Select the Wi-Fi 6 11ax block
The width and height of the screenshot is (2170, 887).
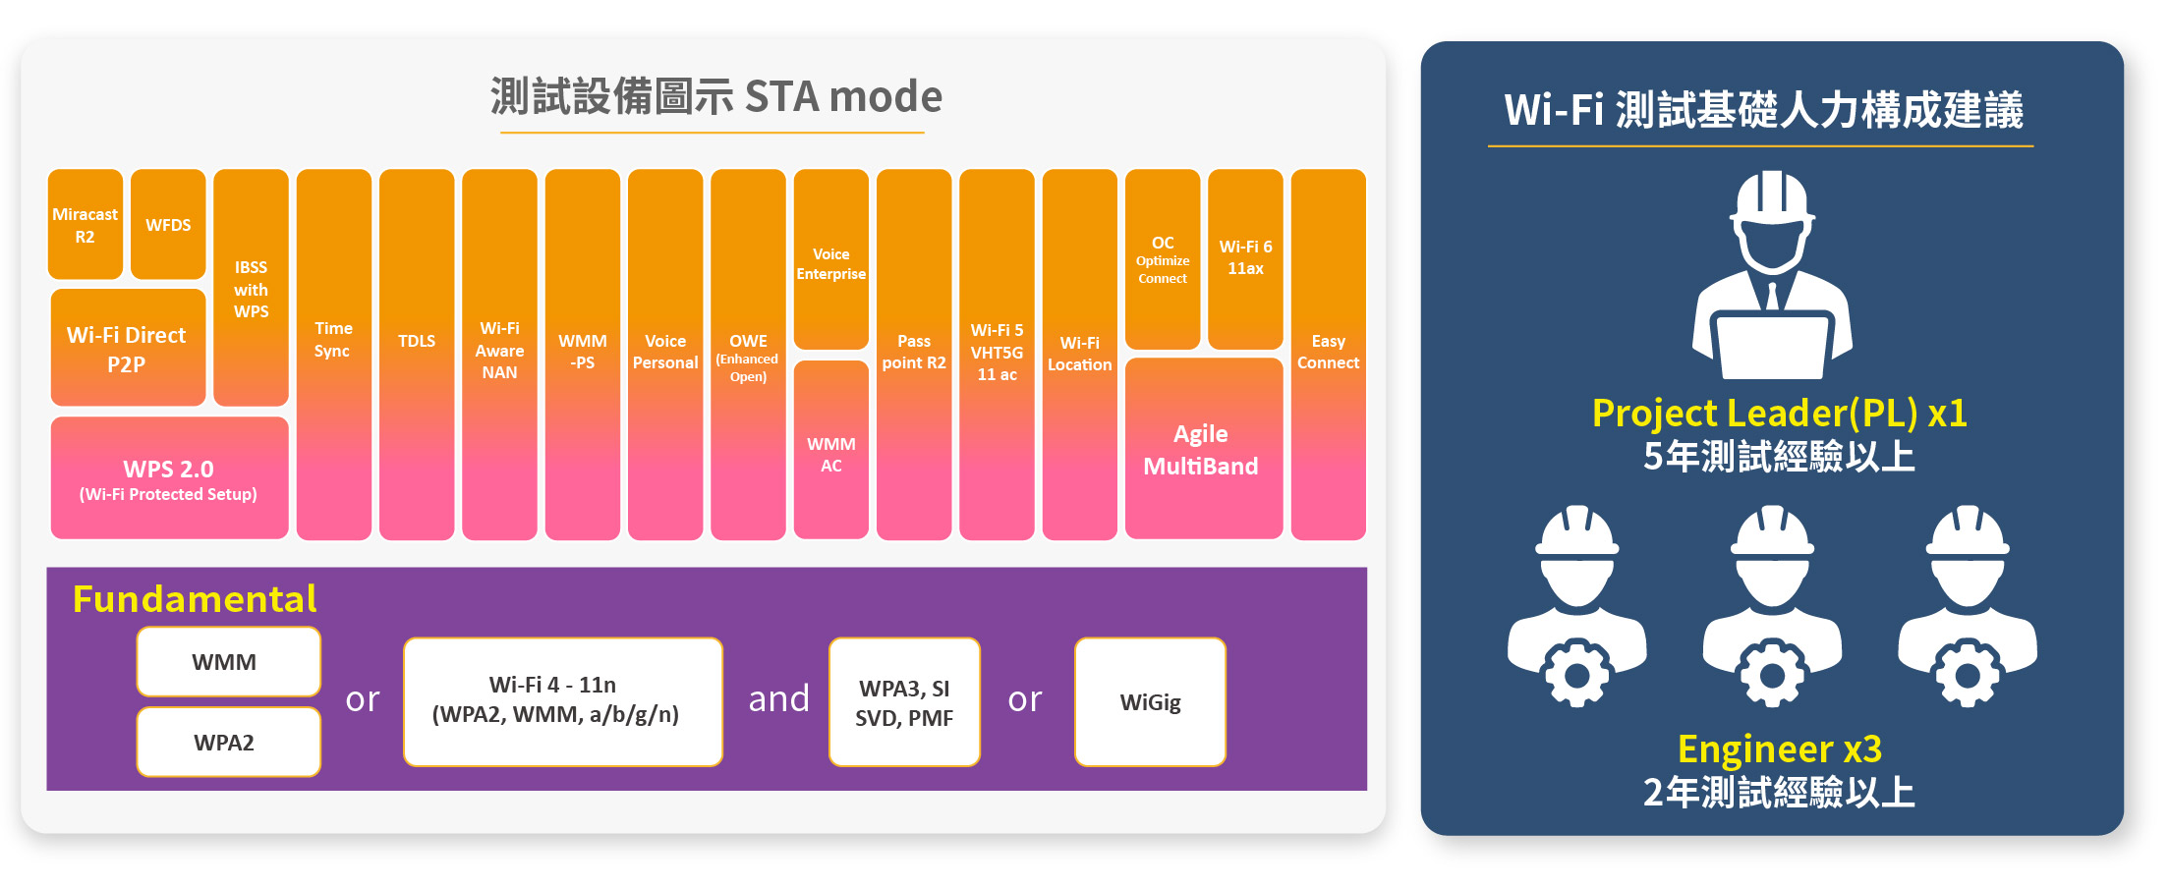point(1245,259)
